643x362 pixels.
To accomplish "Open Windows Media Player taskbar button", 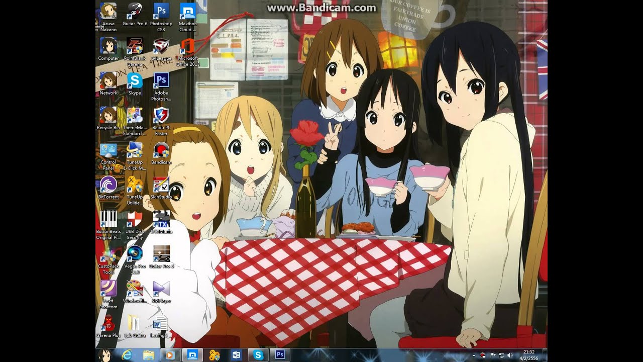I will (x=170, y=355).
